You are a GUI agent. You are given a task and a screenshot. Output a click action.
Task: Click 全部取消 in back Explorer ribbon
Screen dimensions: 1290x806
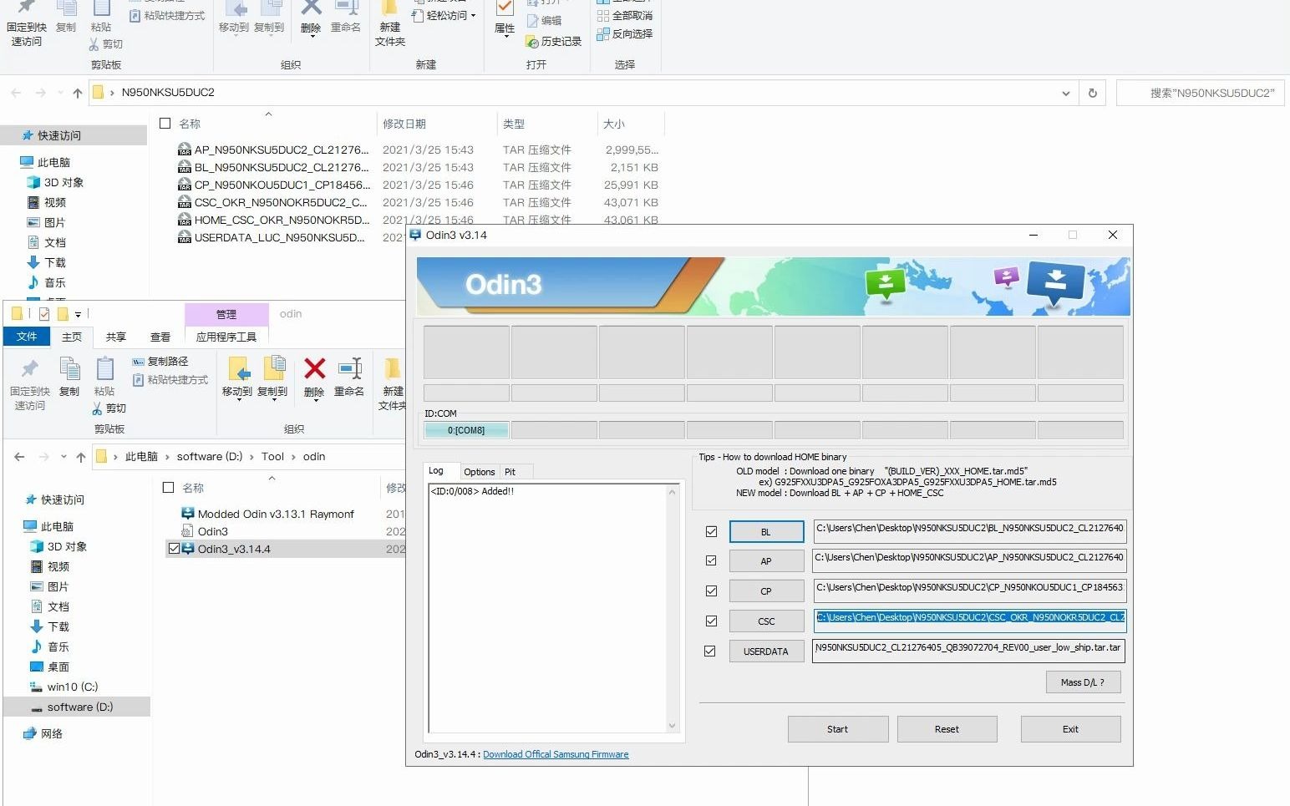tap(624, 16)
